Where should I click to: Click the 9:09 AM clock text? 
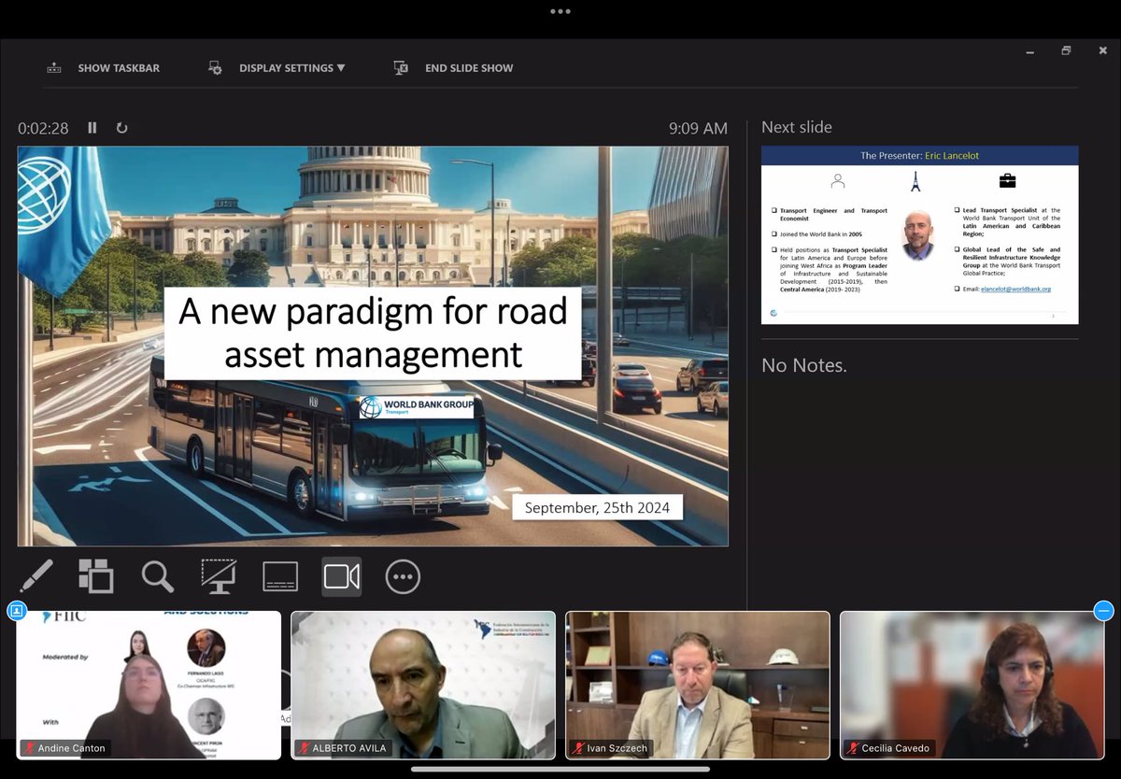(x=698, y=128)
